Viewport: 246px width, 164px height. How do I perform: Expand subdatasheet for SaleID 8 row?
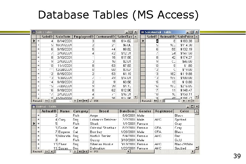(39, 57)
